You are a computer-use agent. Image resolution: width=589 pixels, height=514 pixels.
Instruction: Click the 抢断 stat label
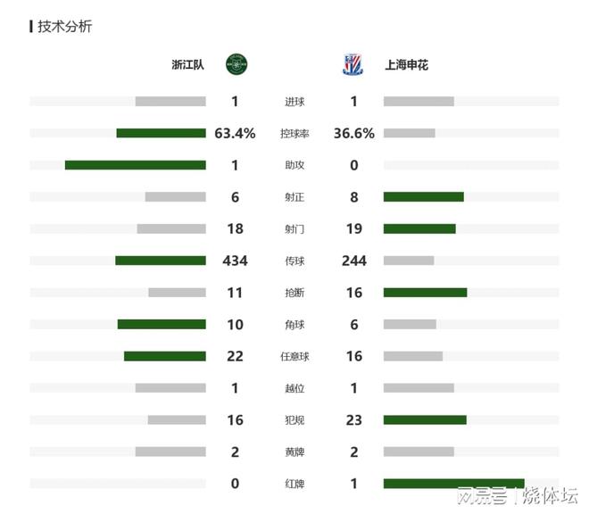[294, 293]
